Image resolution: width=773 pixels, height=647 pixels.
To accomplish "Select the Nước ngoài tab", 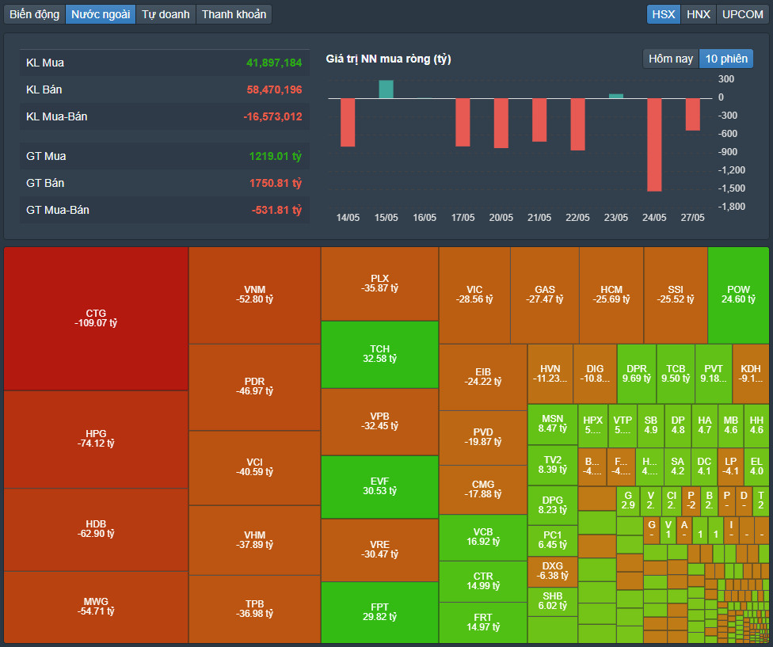I will tap(101, 14).
